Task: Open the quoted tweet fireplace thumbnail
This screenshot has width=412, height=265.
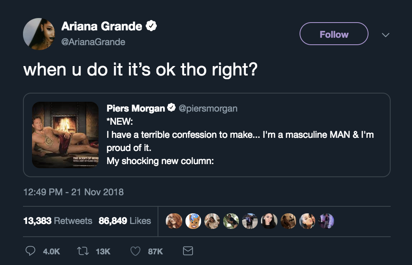Action: pyautogui.click(x=65, y=135)
